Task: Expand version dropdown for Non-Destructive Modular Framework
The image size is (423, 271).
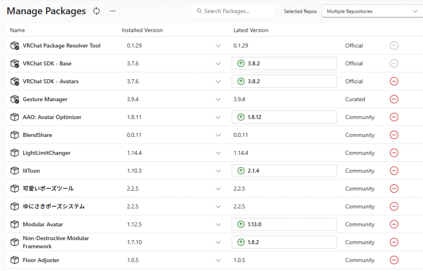Action: (218, 243)
